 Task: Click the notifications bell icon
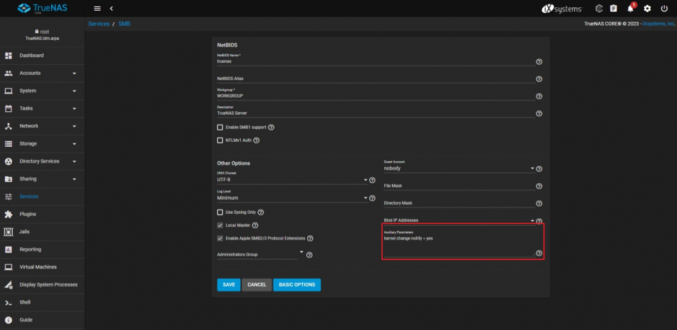tap(630, 9)
